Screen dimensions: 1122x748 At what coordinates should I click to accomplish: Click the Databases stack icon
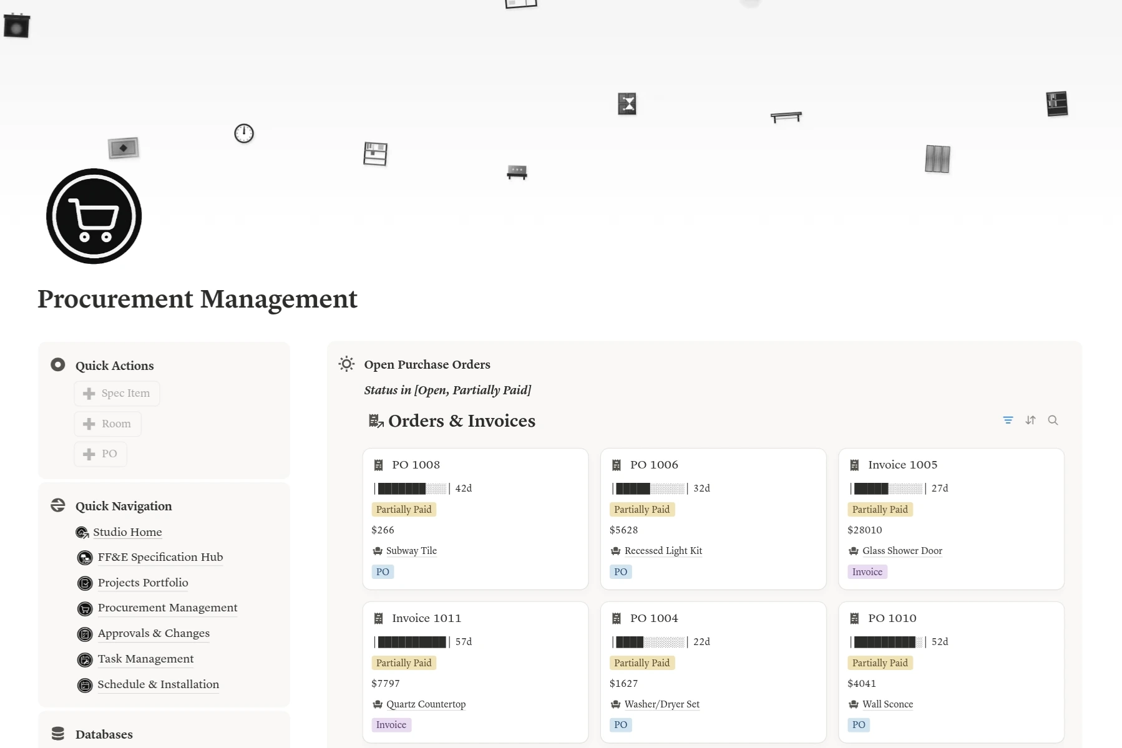pos(58,734)
